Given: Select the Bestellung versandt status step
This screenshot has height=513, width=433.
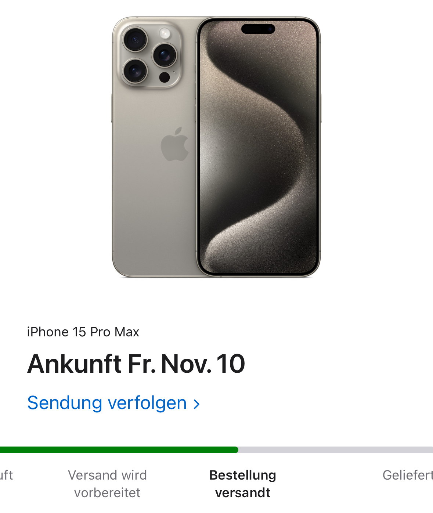Looking at the screenshot, I should click(x=243, y=484).
